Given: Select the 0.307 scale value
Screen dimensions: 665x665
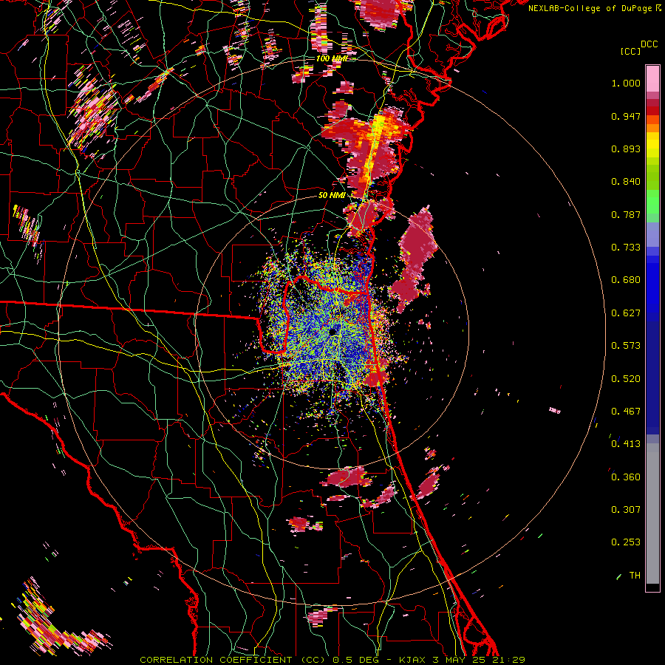Looking at the screenshot, I should pos(626,510).
